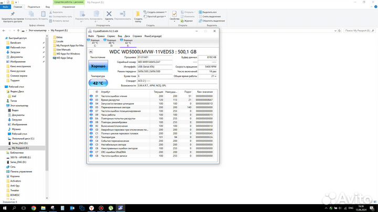Select Локальный диск (C:) in tree
378x212 pixels.
(23, 138)
